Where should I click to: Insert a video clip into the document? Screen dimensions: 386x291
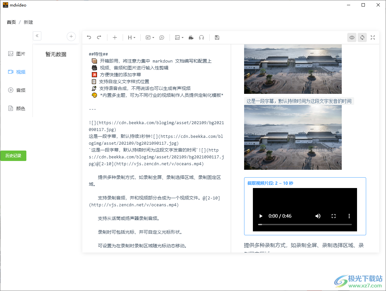(191, 37)
